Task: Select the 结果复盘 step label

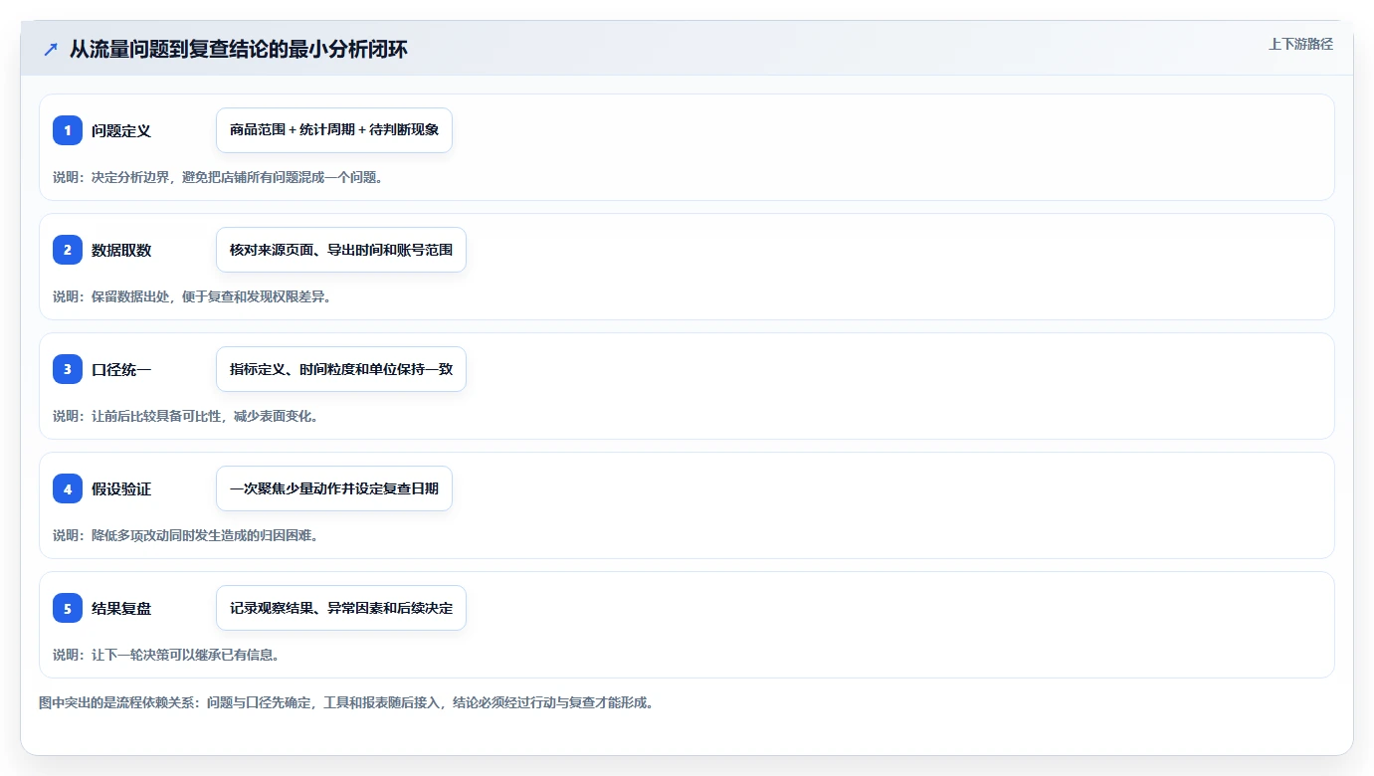Action: click(x=121, y=608)
